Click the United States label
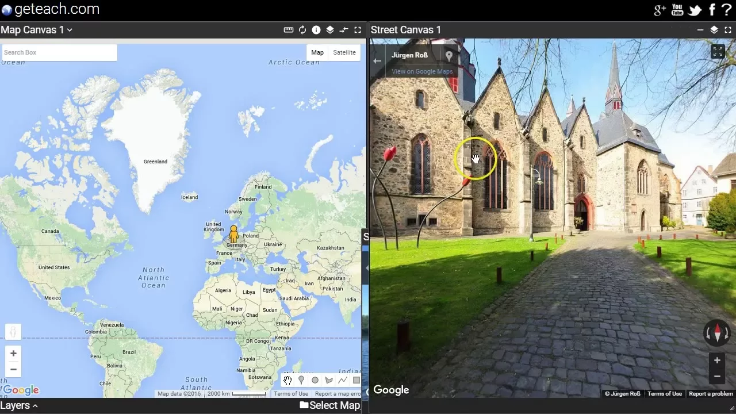Image resolution: width=736 pixels, height=414 pixels. click(54, 267)
